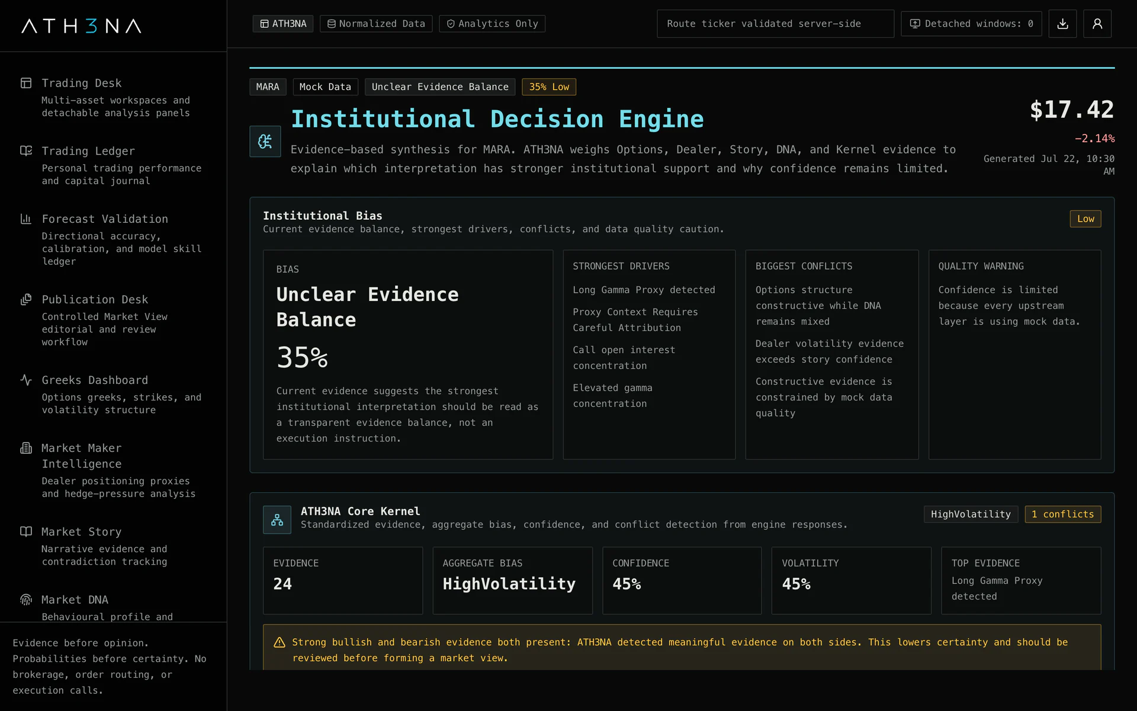Image resolution: width=1137 pixels, height=711 pixels.
Task: Select Market Story in sidebar
Action: [x=113, y=546]
